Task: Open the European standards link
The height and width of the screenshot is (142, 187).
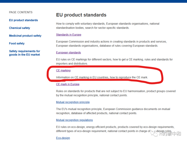Action: [x=68, y=53]
